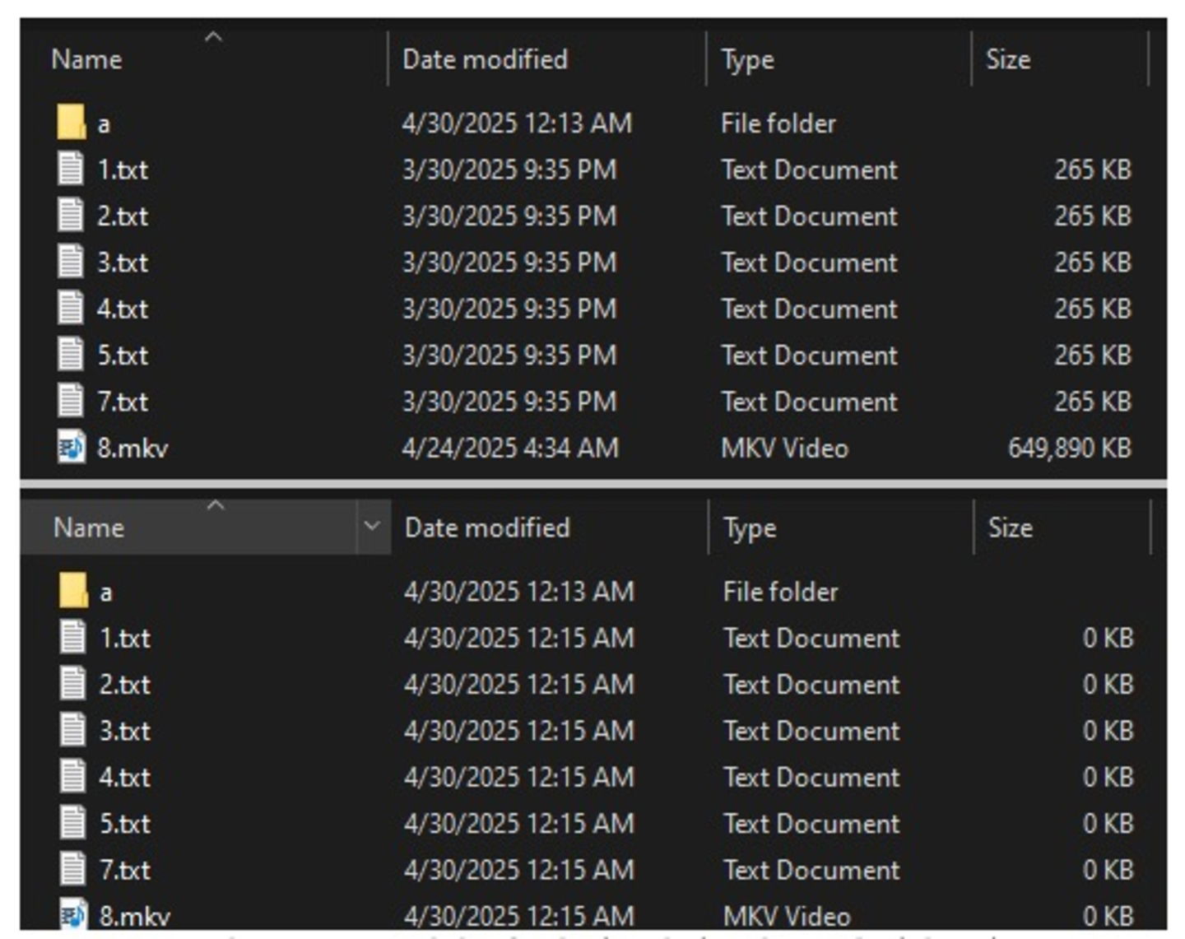The height and width of the screenshot is (939, 1185).
Task: Click 3/30/2025 9:35 PM date of upper 7.txt
Action: 509,402
